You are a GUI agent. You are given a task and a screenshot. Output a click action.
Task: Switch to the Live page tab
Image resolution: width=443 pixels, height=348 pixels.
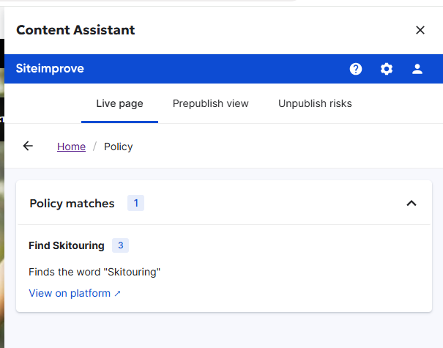tap(119, 103)
